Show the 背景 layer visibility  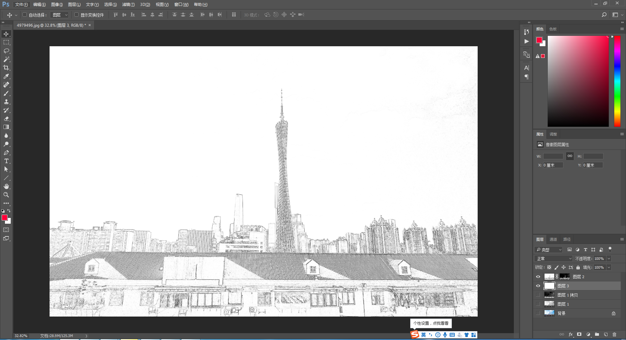click(x=538, y=313)
